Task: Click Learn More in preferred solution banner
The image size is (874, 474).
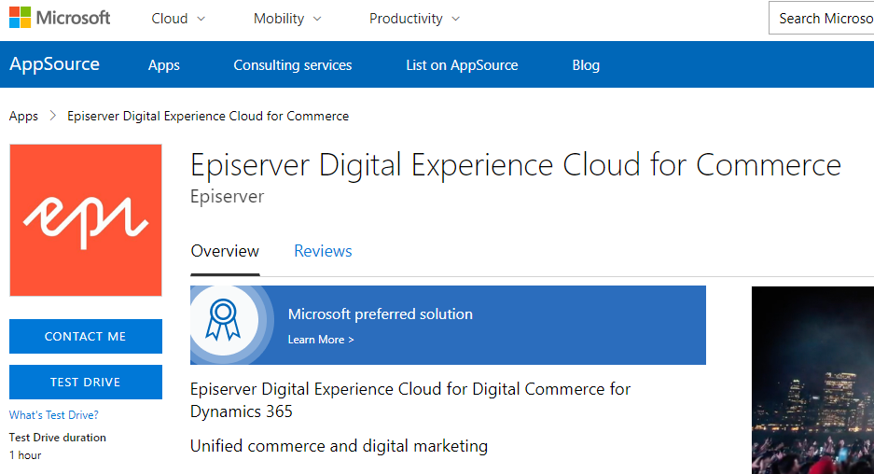Action: [x=321, y=340]
